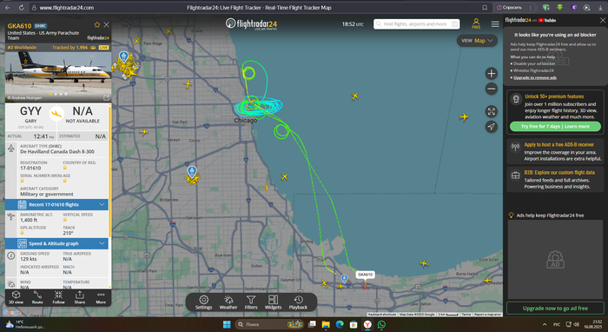Screen dimensions: 608x332
Task: Open More options in flight panel
Action: click(x=101, y=297)
